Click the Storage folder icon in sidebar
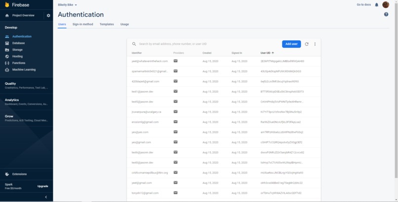Viewport: 398px width, 202px height. [7, 50]
